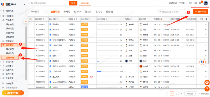Collapse 产品空间 in the sidebar

click(x=1, y=20)
